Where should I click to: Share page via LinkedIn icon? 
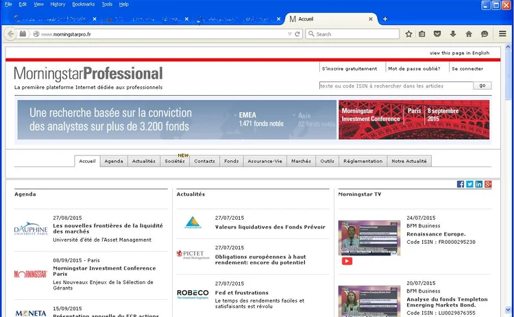(478, 184)
